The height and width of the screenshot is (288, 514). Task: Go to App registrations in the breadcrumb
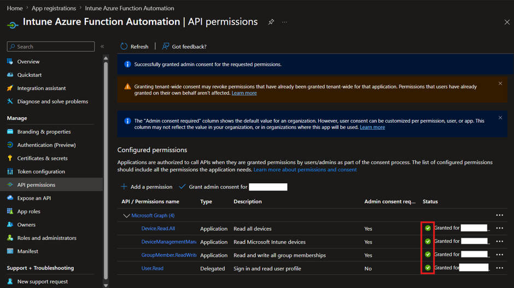point(54,8)
